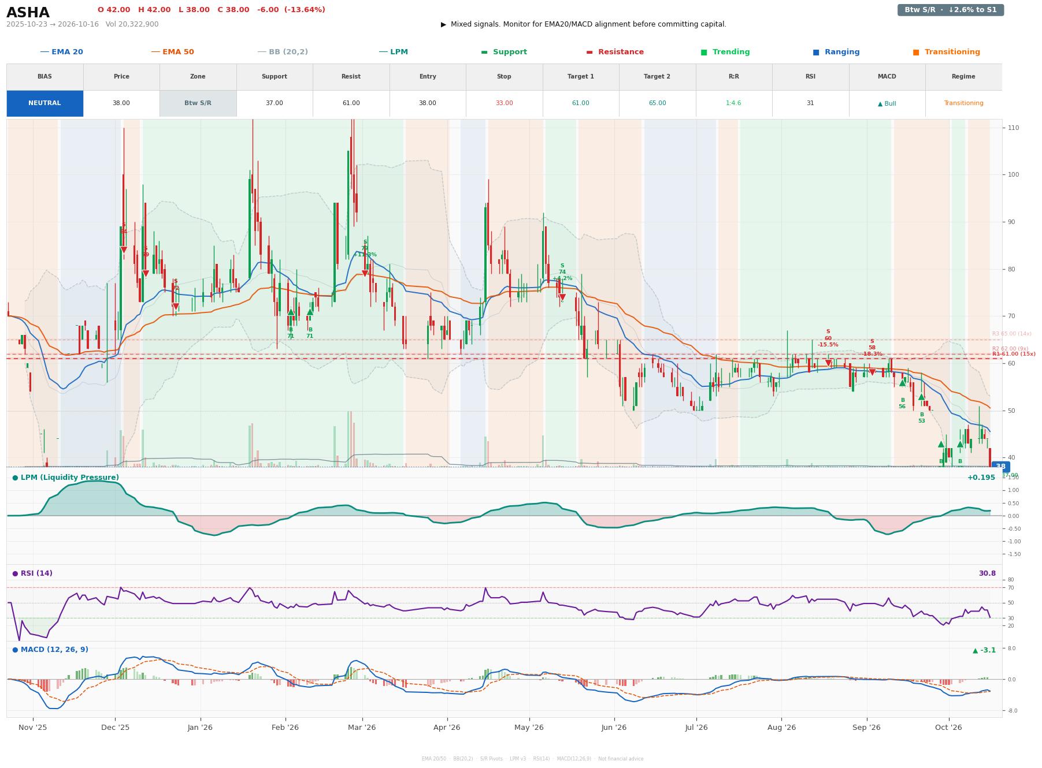Click the Support value 37.00 cell
Image resolution: width=1042 pixels, height=768 pixels.
pos(275,103)
